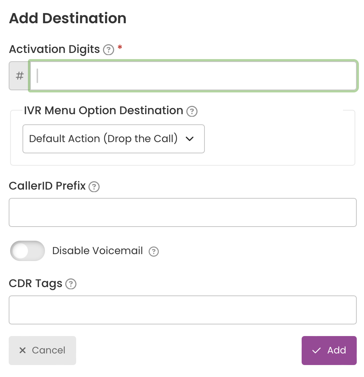
Task: Open the CallerID Prefix help icon
Action: click(94, 187)
